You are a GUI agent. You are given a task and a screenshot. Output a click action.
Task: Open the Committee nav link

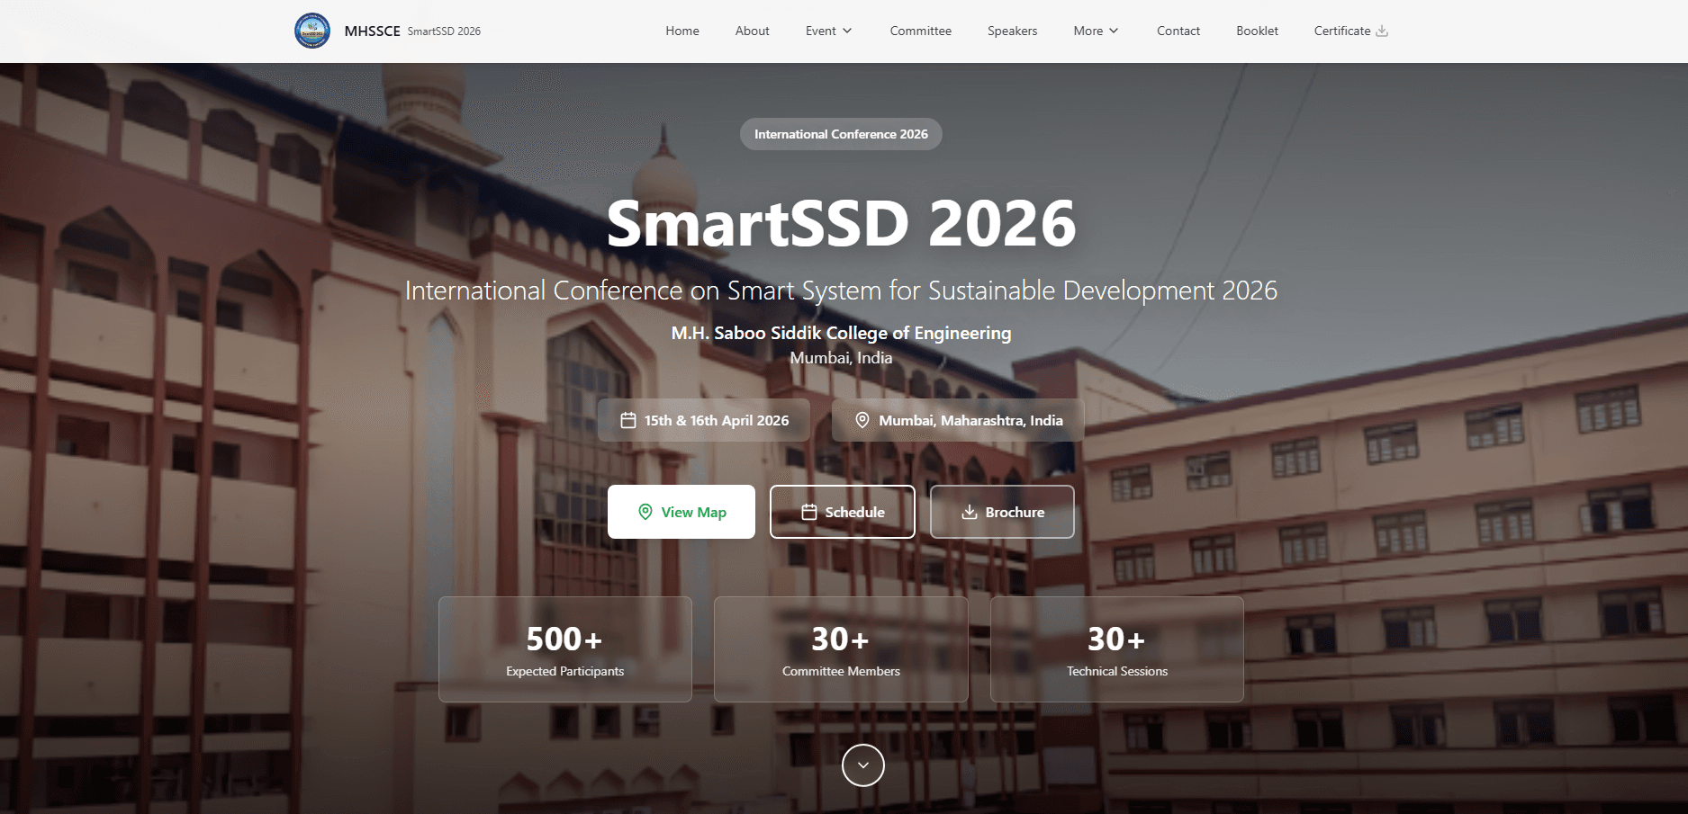(x=921, y=31)
